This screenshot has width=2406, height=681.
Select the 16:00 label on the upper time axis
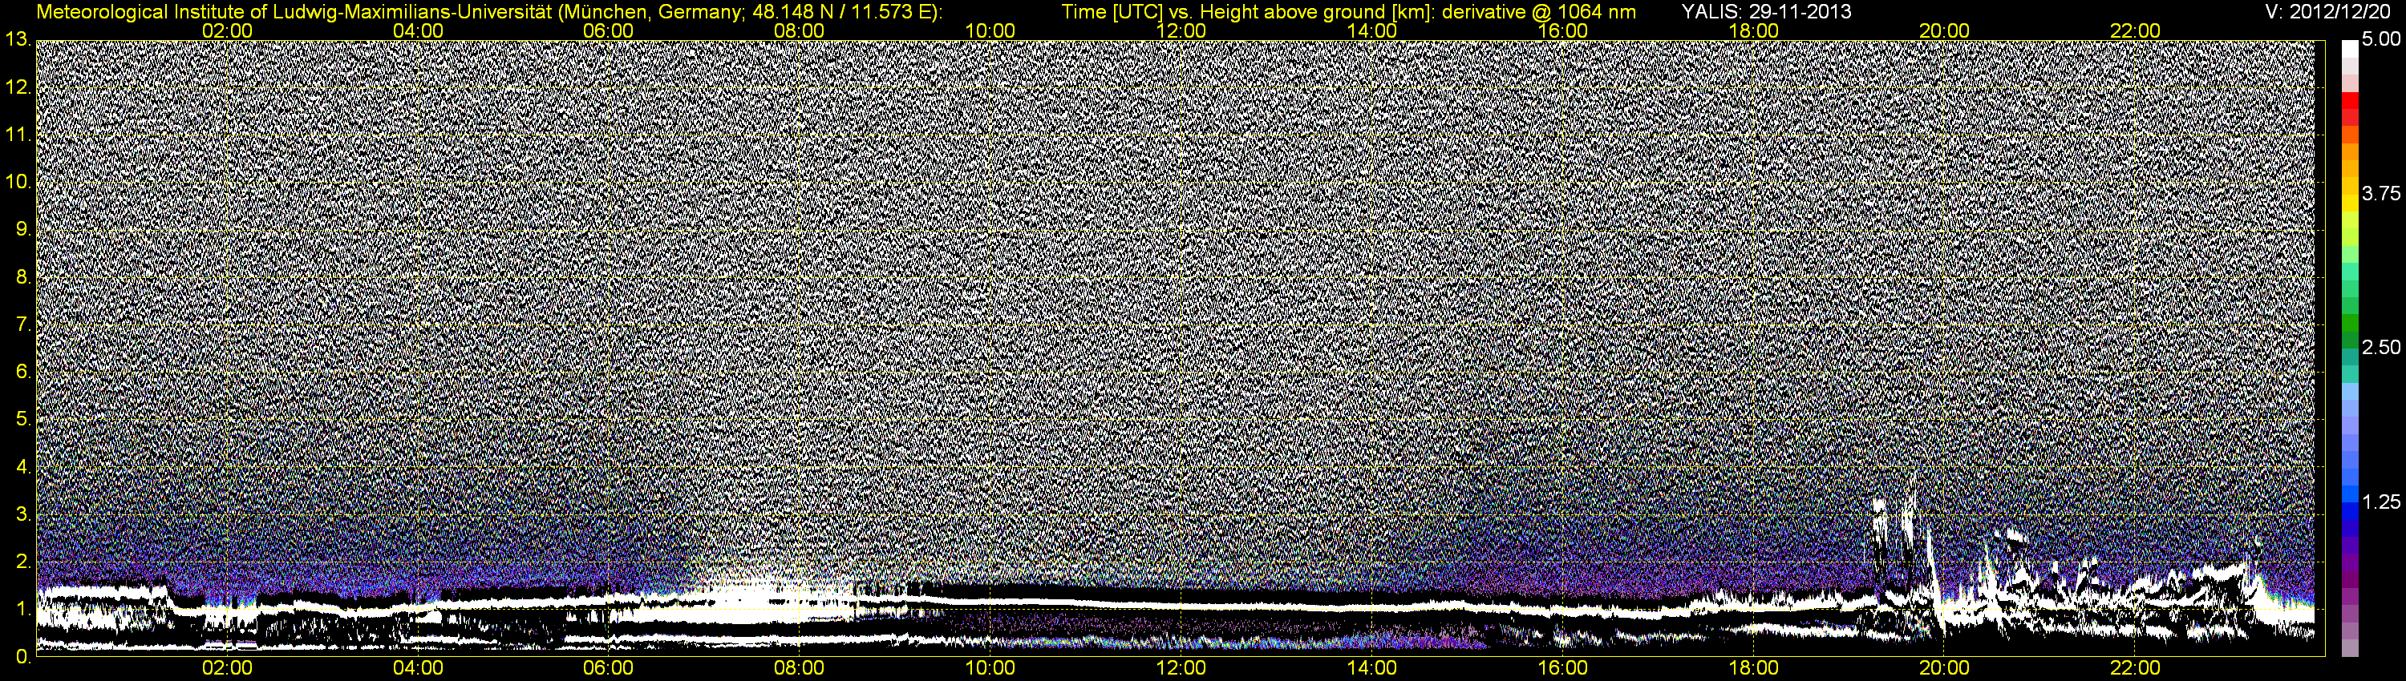1562,30
